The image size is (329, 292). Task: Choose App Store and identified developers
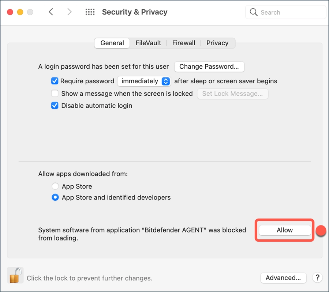tap(55, 197)
